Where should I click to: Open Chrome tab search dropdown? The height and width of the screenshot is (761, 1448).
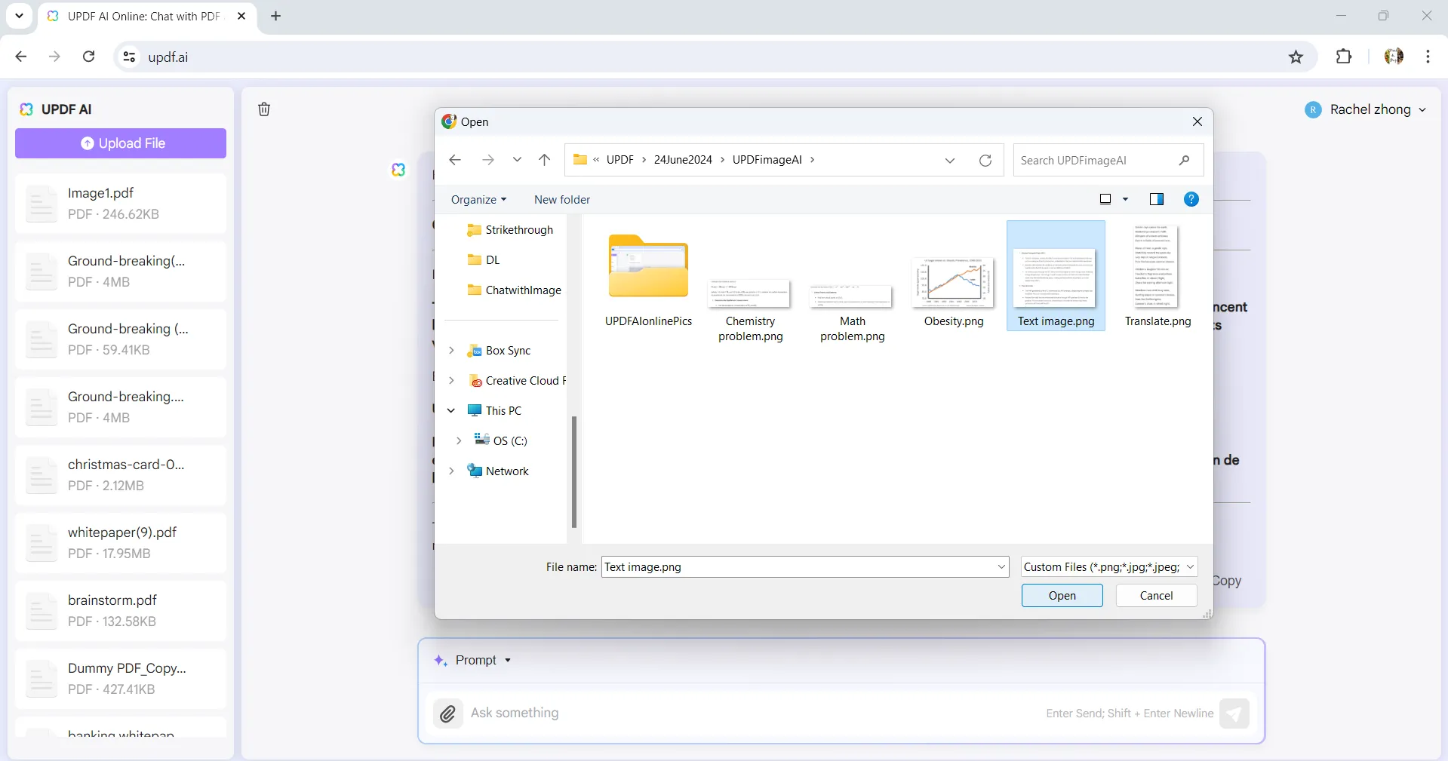(19, 16)
